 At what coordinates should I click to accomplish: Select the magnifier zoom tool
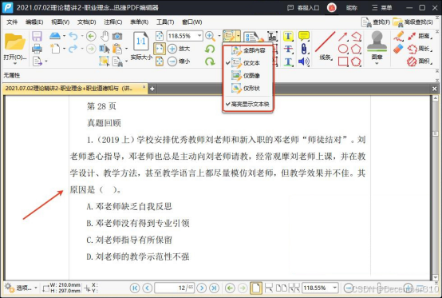tap(210, 36)
